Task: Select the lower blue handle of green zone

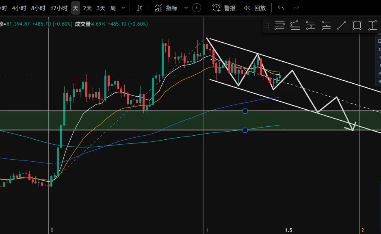Action: tap(245, 130)
